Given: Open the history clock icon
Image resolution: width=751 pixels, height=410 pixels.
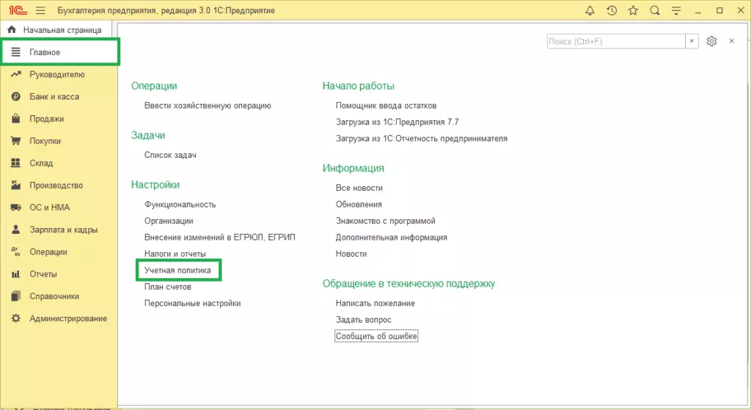Looking at the screenshot, I should click(612, 10).
